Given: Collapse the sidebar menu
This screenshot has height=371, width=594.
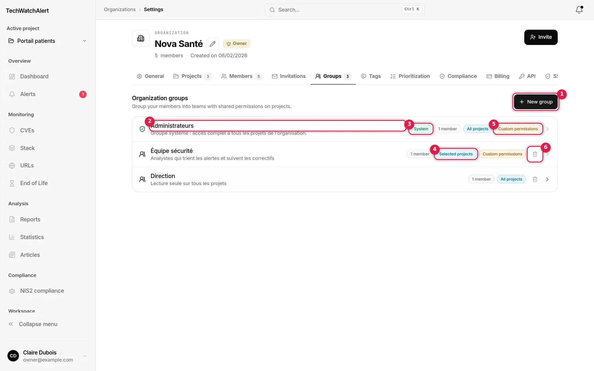Looking at the screenshot, I should click(x=48, y=324).
